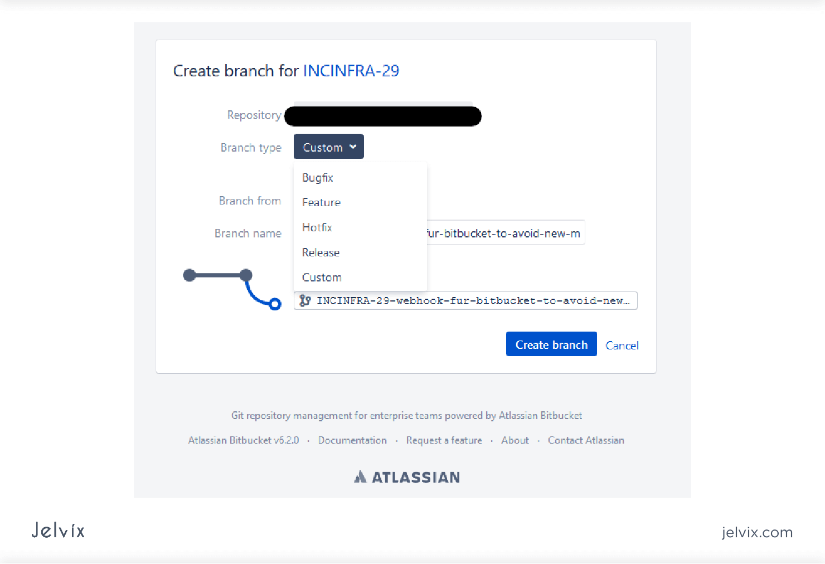Click the redacted Repository field
Screen dimensions: 825x564
point(382,116)
